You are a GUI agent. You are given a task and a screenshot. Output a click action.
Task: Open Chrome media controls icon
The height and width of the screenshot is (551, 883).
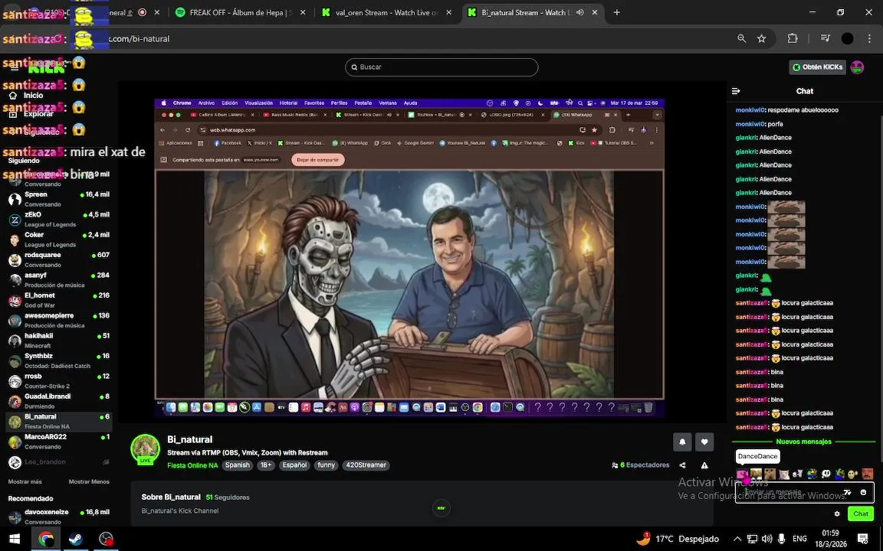825,38
